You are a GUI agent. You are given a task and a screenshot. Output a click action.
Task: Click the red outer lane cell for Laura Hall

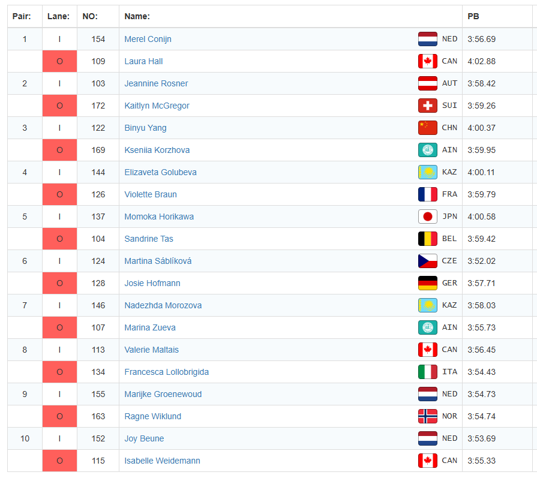coord(59,61)
